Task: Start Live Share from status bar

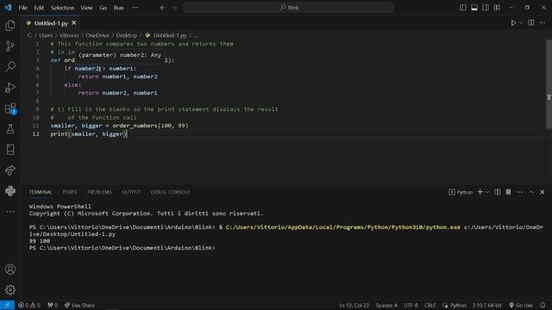Action: tap(79, 305)
